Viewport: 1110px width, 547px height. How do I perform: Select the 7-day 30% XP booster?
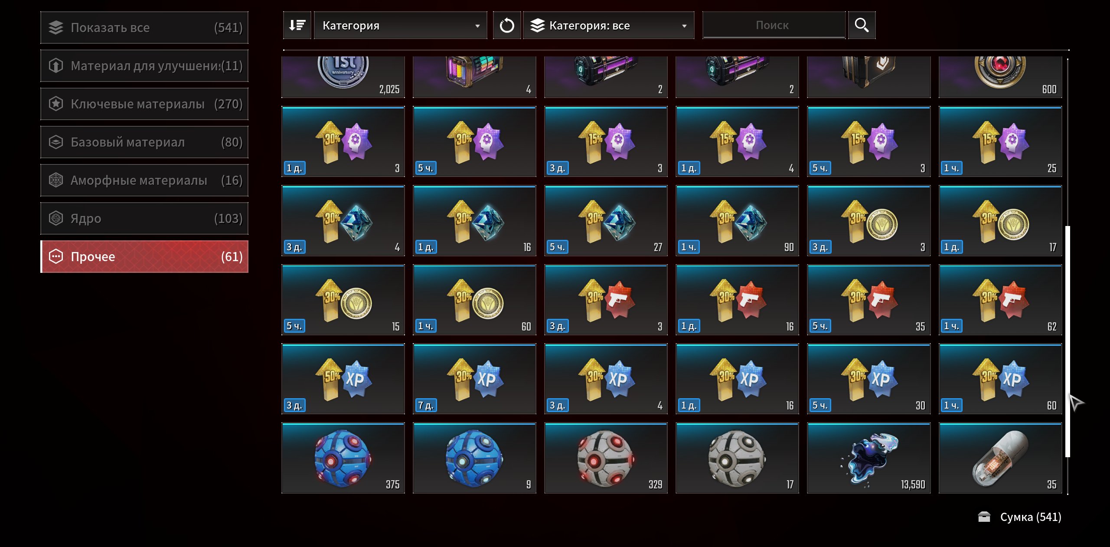(474, 379)
